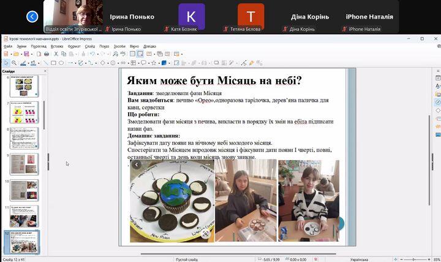Viewport: 441px width, 262px height.
Task: Click the Zoom & Pan magnifier tool
Action: (x=14, y=63)
